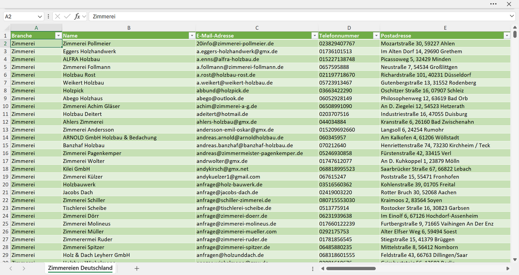
Task: Select cell Philosophenweg 12, 63619 Bad Orb
Action: point(445,98)
